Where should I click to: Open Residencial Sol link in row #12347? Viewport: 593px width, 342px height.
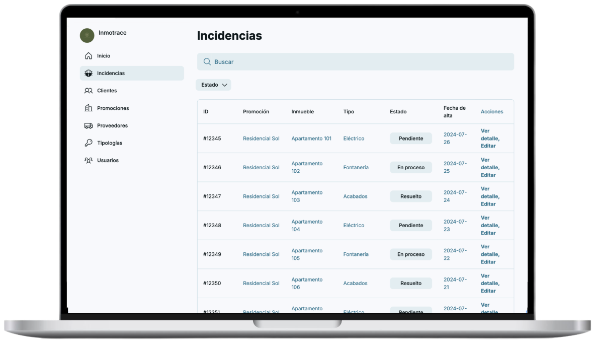261,196
